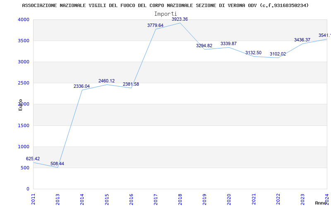Click the 2011 x-axis year label
Image resolution: width=331 pixels, height=207 pixels.
tap(33, 199)
